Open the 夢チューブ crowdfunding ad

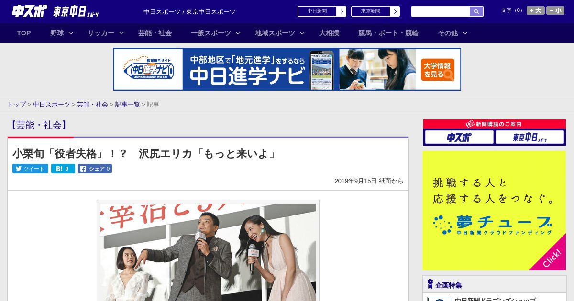coord(494,211)
